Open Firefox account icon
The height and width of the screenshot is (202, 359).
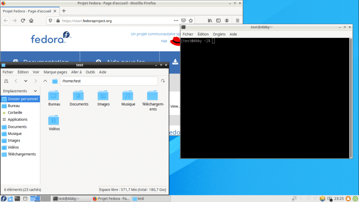pyautogui.click(x=227, y=21)
